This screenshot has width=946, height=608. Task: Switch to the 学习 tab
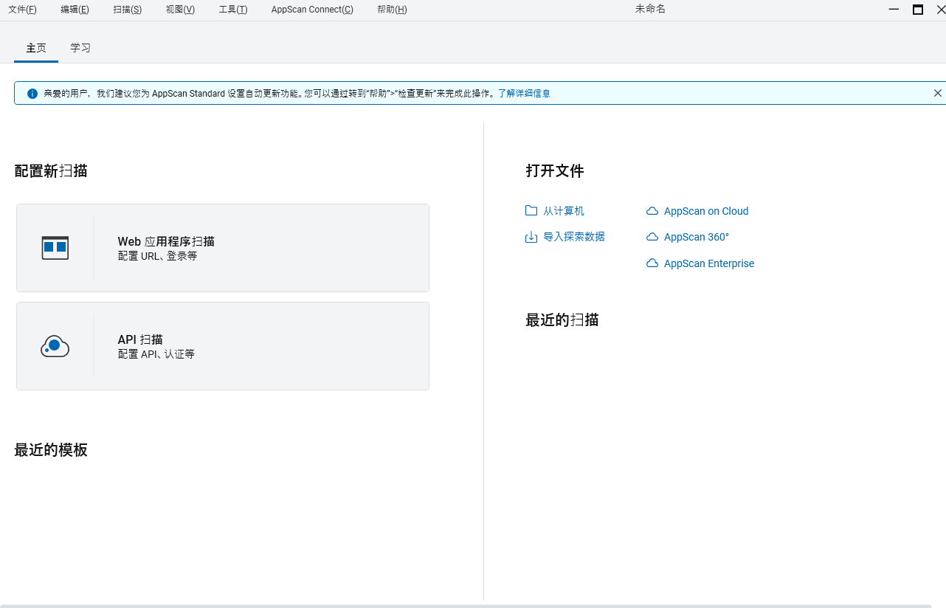80,47
